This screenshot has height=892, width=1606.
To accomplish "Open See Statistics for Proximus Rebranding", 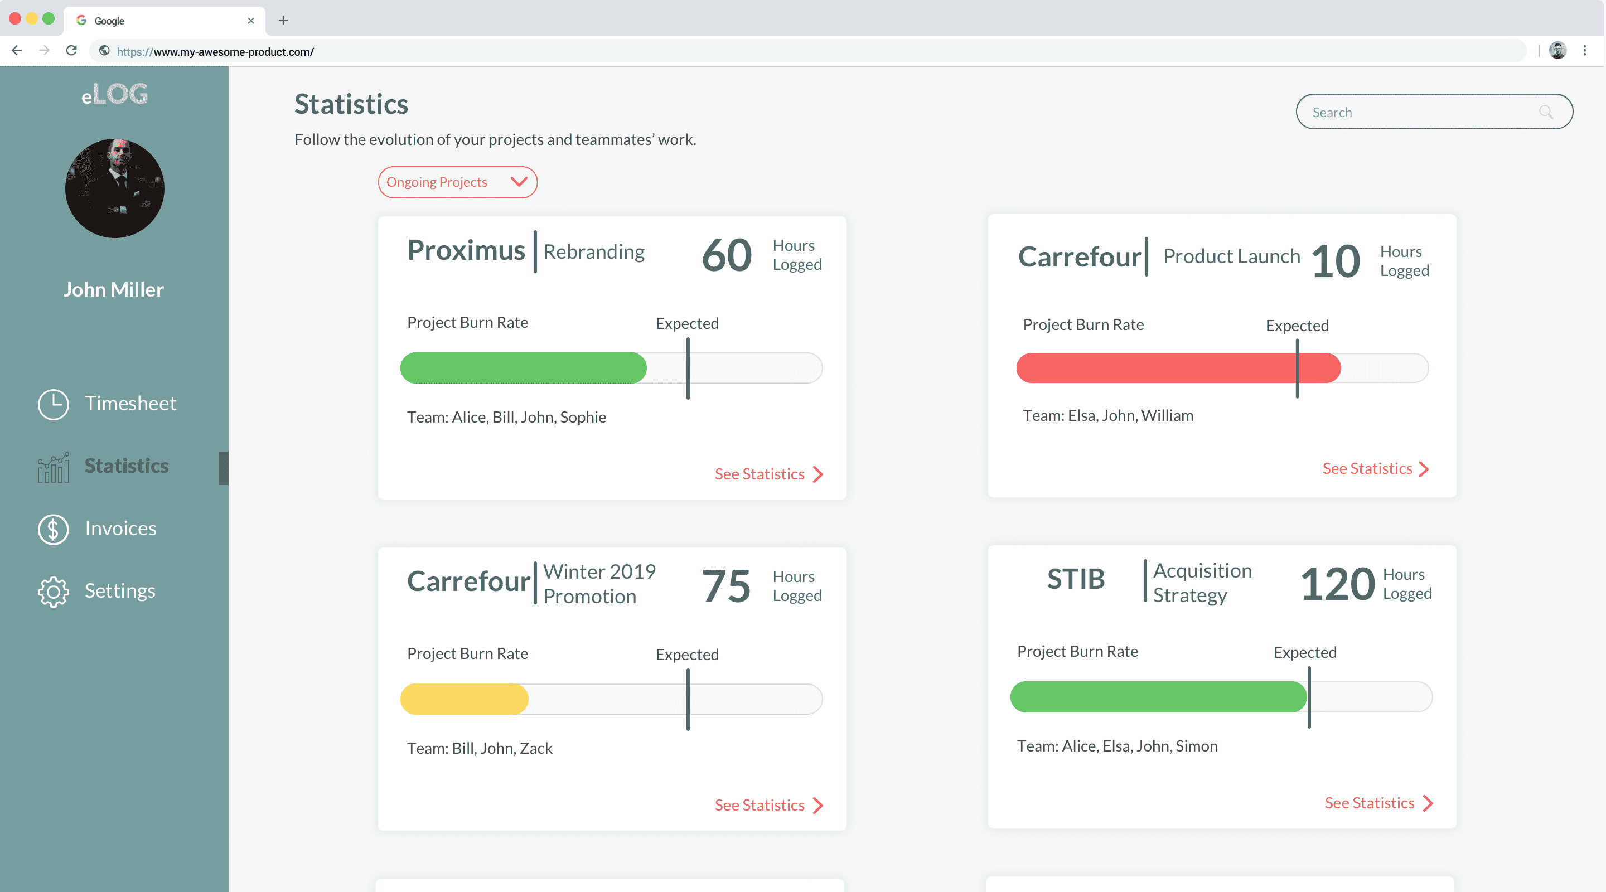I will (768, 474).
